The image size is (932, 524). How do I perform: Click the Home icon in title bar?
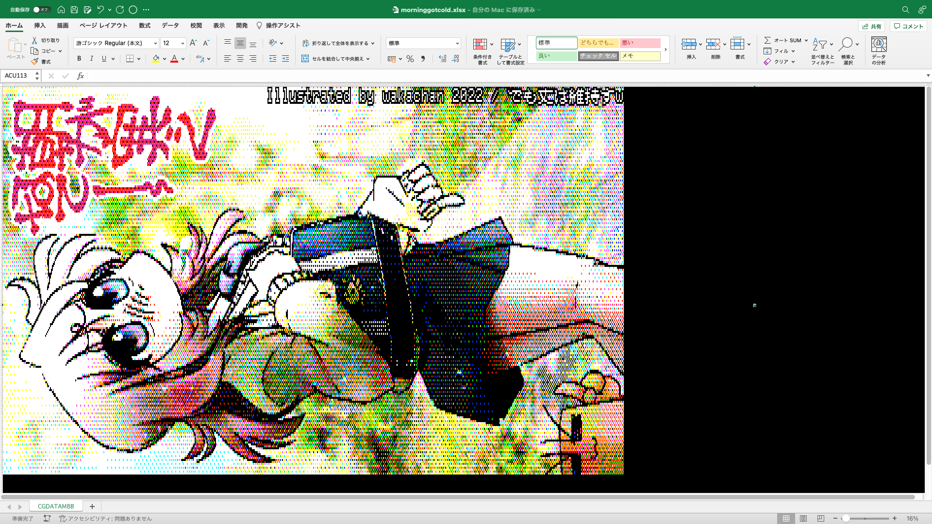click(x=61, y=9)
